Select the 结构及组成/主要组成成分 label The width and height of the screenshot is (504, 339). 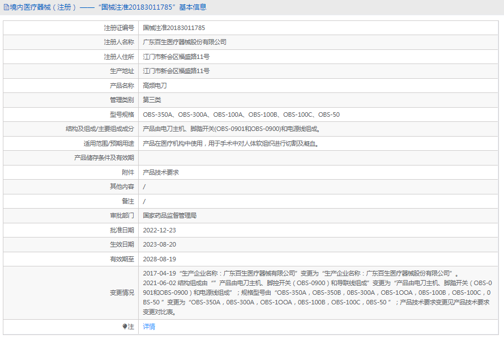(x=100, y=129)
